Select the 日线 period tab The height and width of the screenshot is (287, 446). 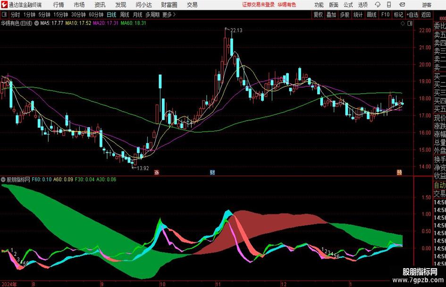111,15
